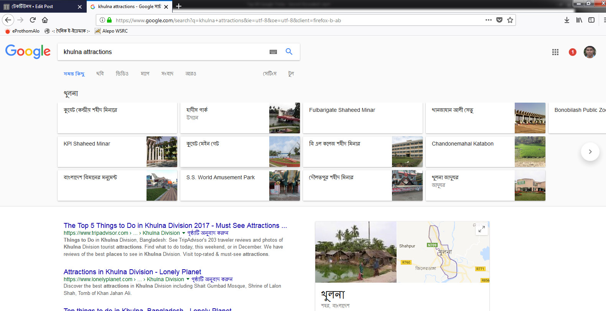The image size is (606, 311).
Task: Show next attractions with carousel arrow
Action: point(590,152)
